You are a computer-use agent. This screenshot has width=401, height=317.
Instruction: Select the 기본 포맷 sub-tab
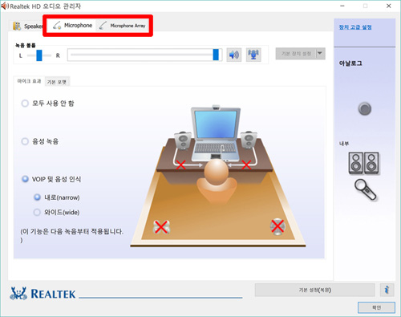[x=57, y=82]
